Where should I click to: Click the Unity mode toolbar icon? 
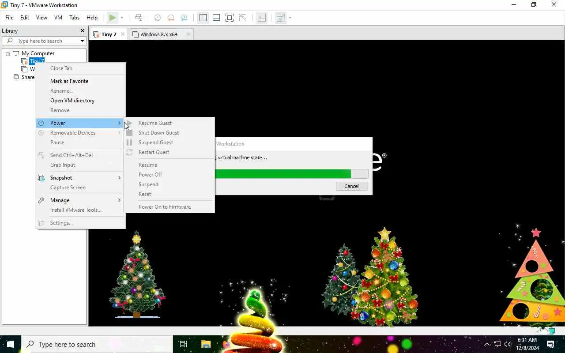coord(243,18)
